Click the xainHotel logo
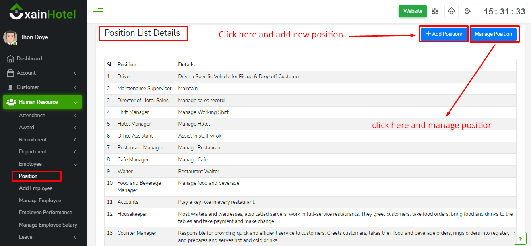 pyautogui.click(x=43, y=13)
